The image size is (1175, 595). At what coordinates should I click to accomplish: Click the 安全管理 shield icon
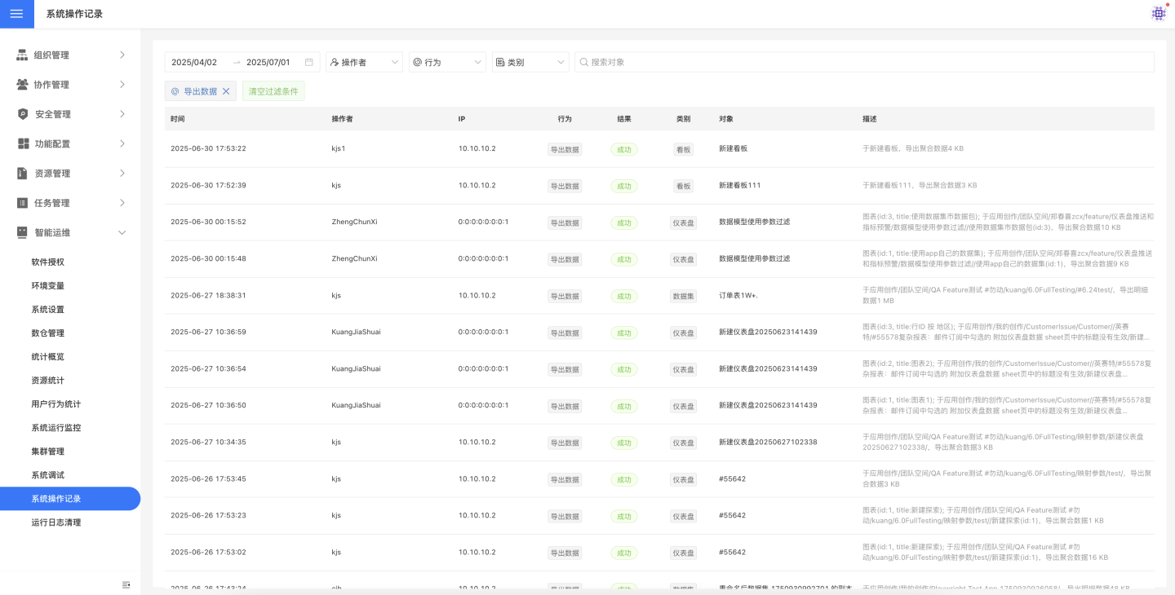[x=23, y=114]
